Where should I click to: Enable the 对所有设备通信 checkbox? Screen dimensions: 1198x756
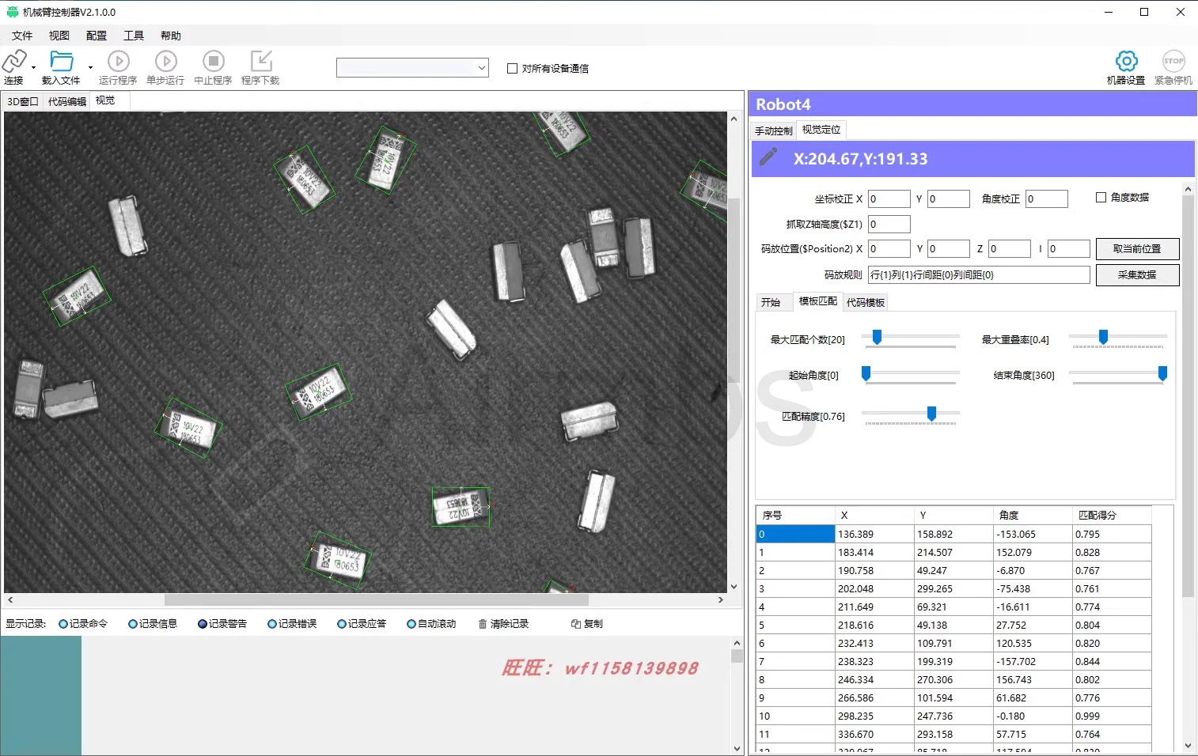coord(512,69)
